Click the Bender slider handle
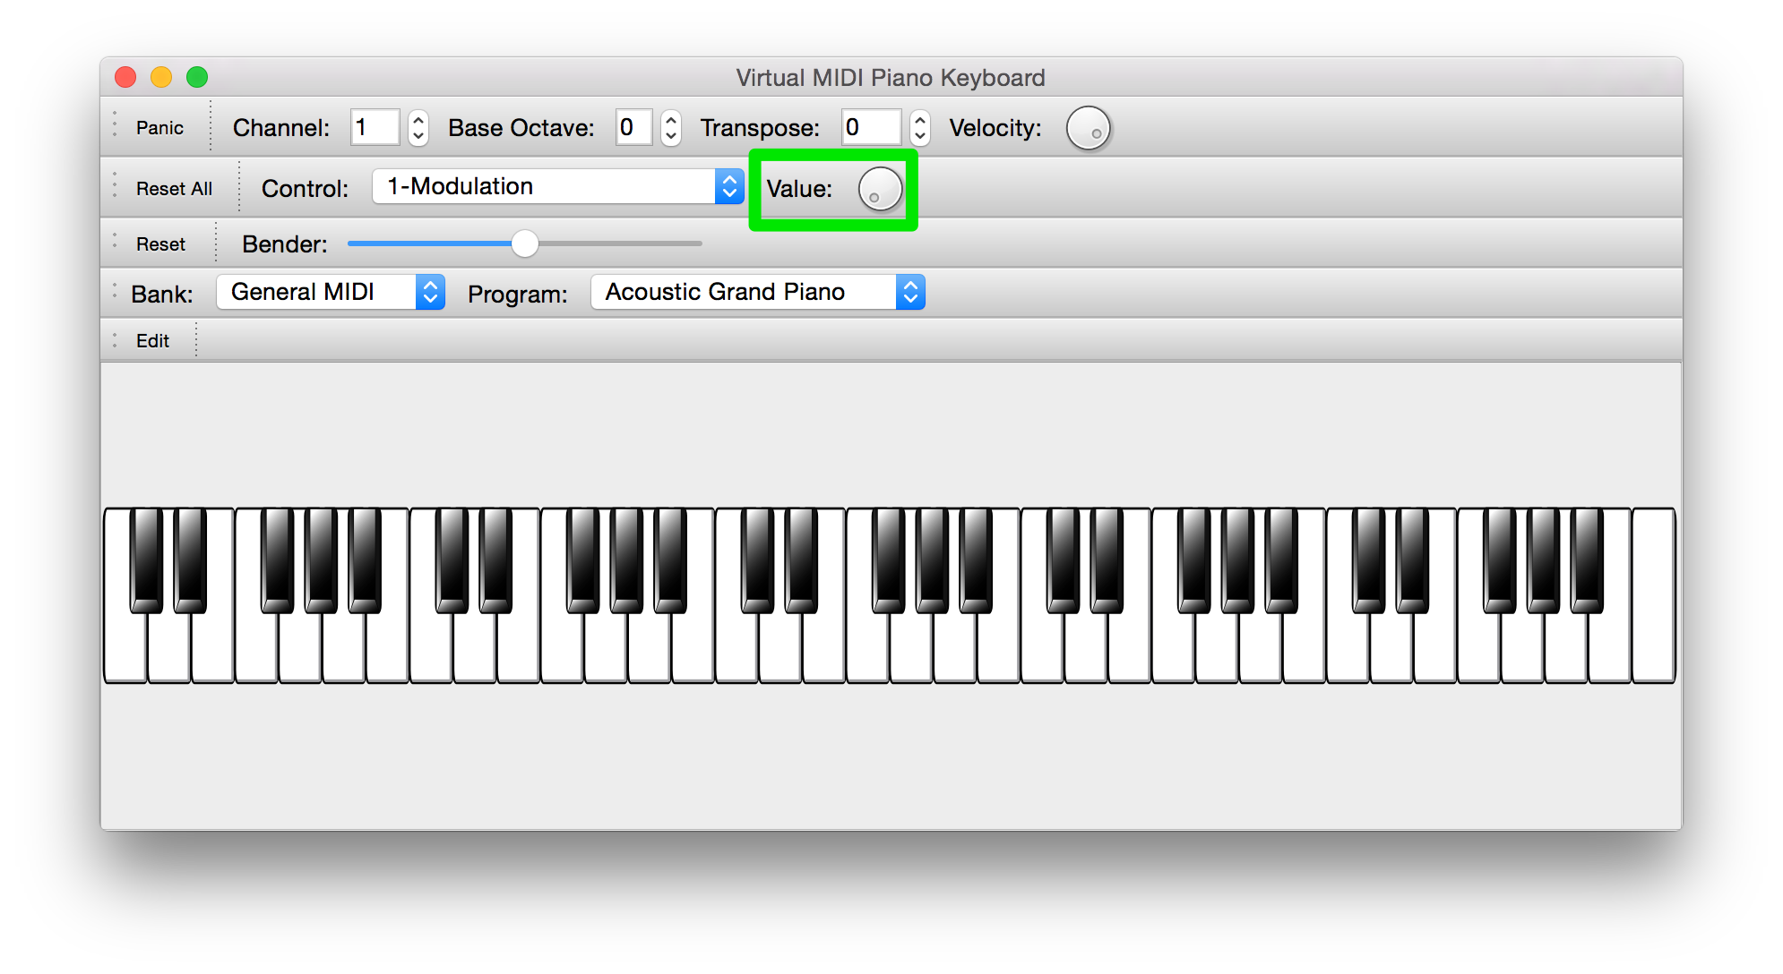Screen dimensions: 1783x974 [x=525, y=243]
